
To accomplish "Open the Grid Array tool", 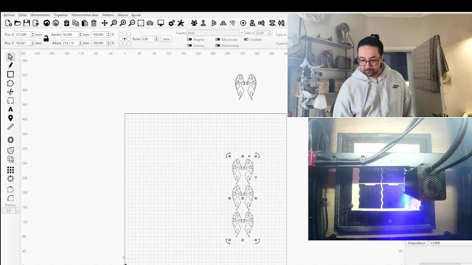I will [10, 170].
